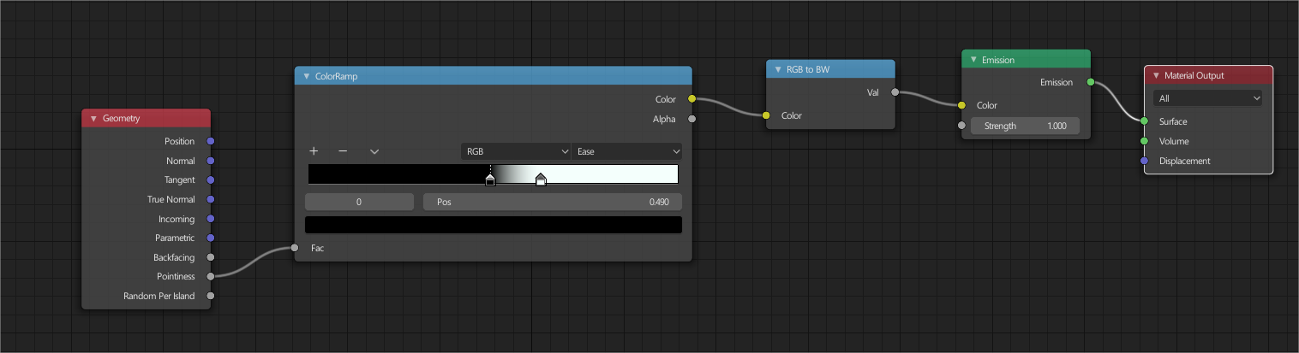Collapse the Emission node header triangle
Image resolution: width=1299 pixels, height=353 pixels.
(973, 60)
